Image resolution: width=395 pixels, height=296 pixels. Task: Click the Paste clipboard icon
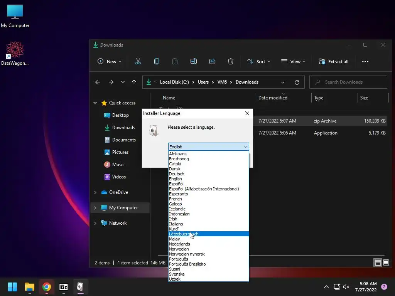(x=175, y=61)
